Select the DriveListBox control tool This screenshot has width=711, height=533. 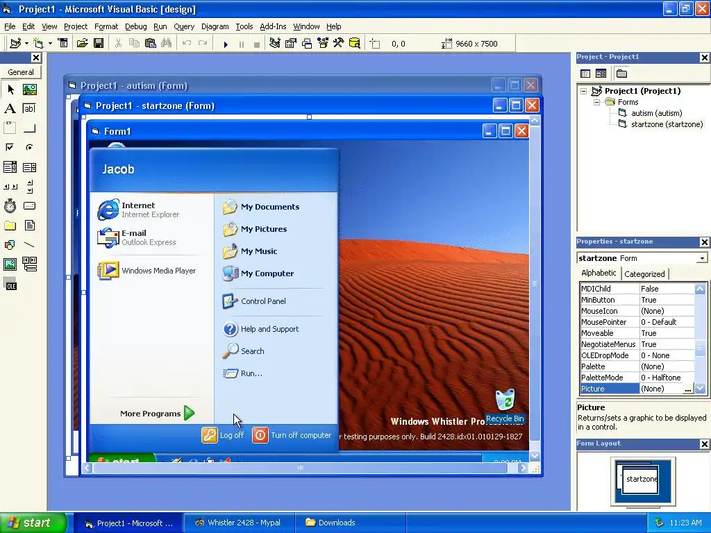[x=29, y=205]
